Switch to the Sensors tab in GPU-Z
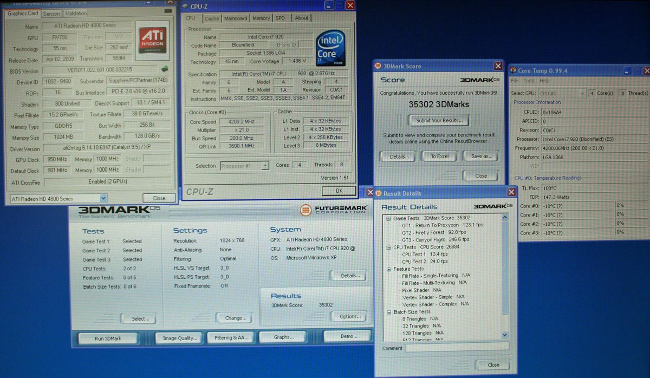Screen dimensions: 650x378 click(x=51, y=13)
